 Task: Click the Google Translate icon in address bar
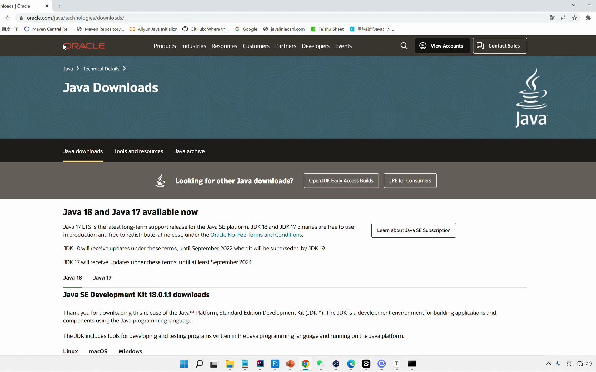pos(553,18)
